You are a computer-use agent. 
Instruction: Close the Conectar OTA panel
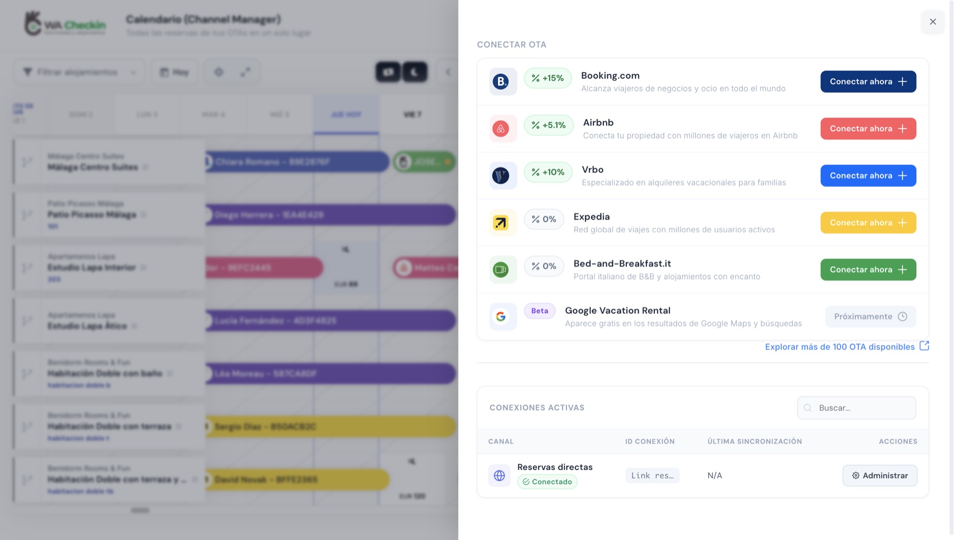pos(933,22)
